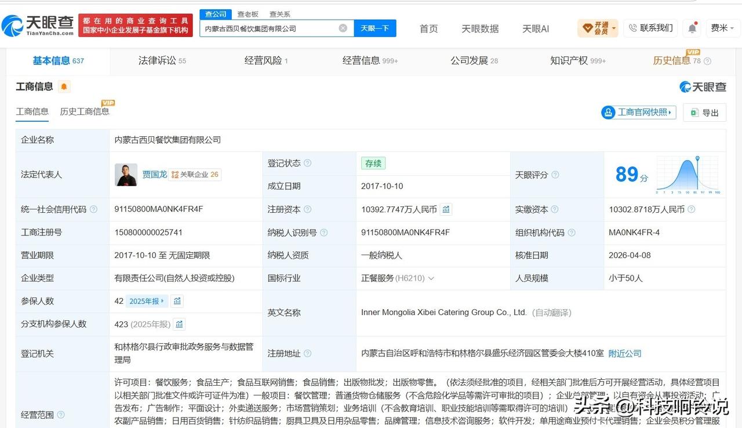Select the English name Inner Mongolia Xibei Catering
Image resolution: width=742 pixels, height=428 pixels.
444,313
